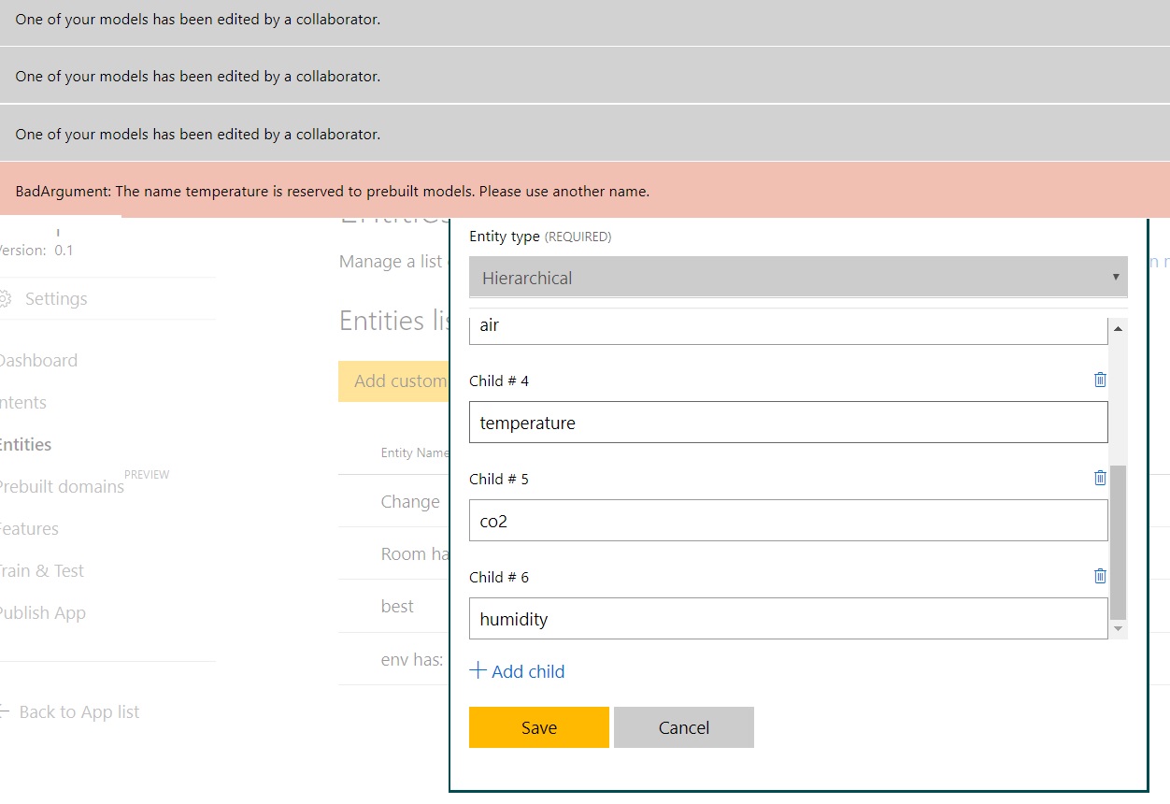Screen dimensions: 1170x804
Task: Delete Child # 6 using trash icon
Action: coord(1100,576)
